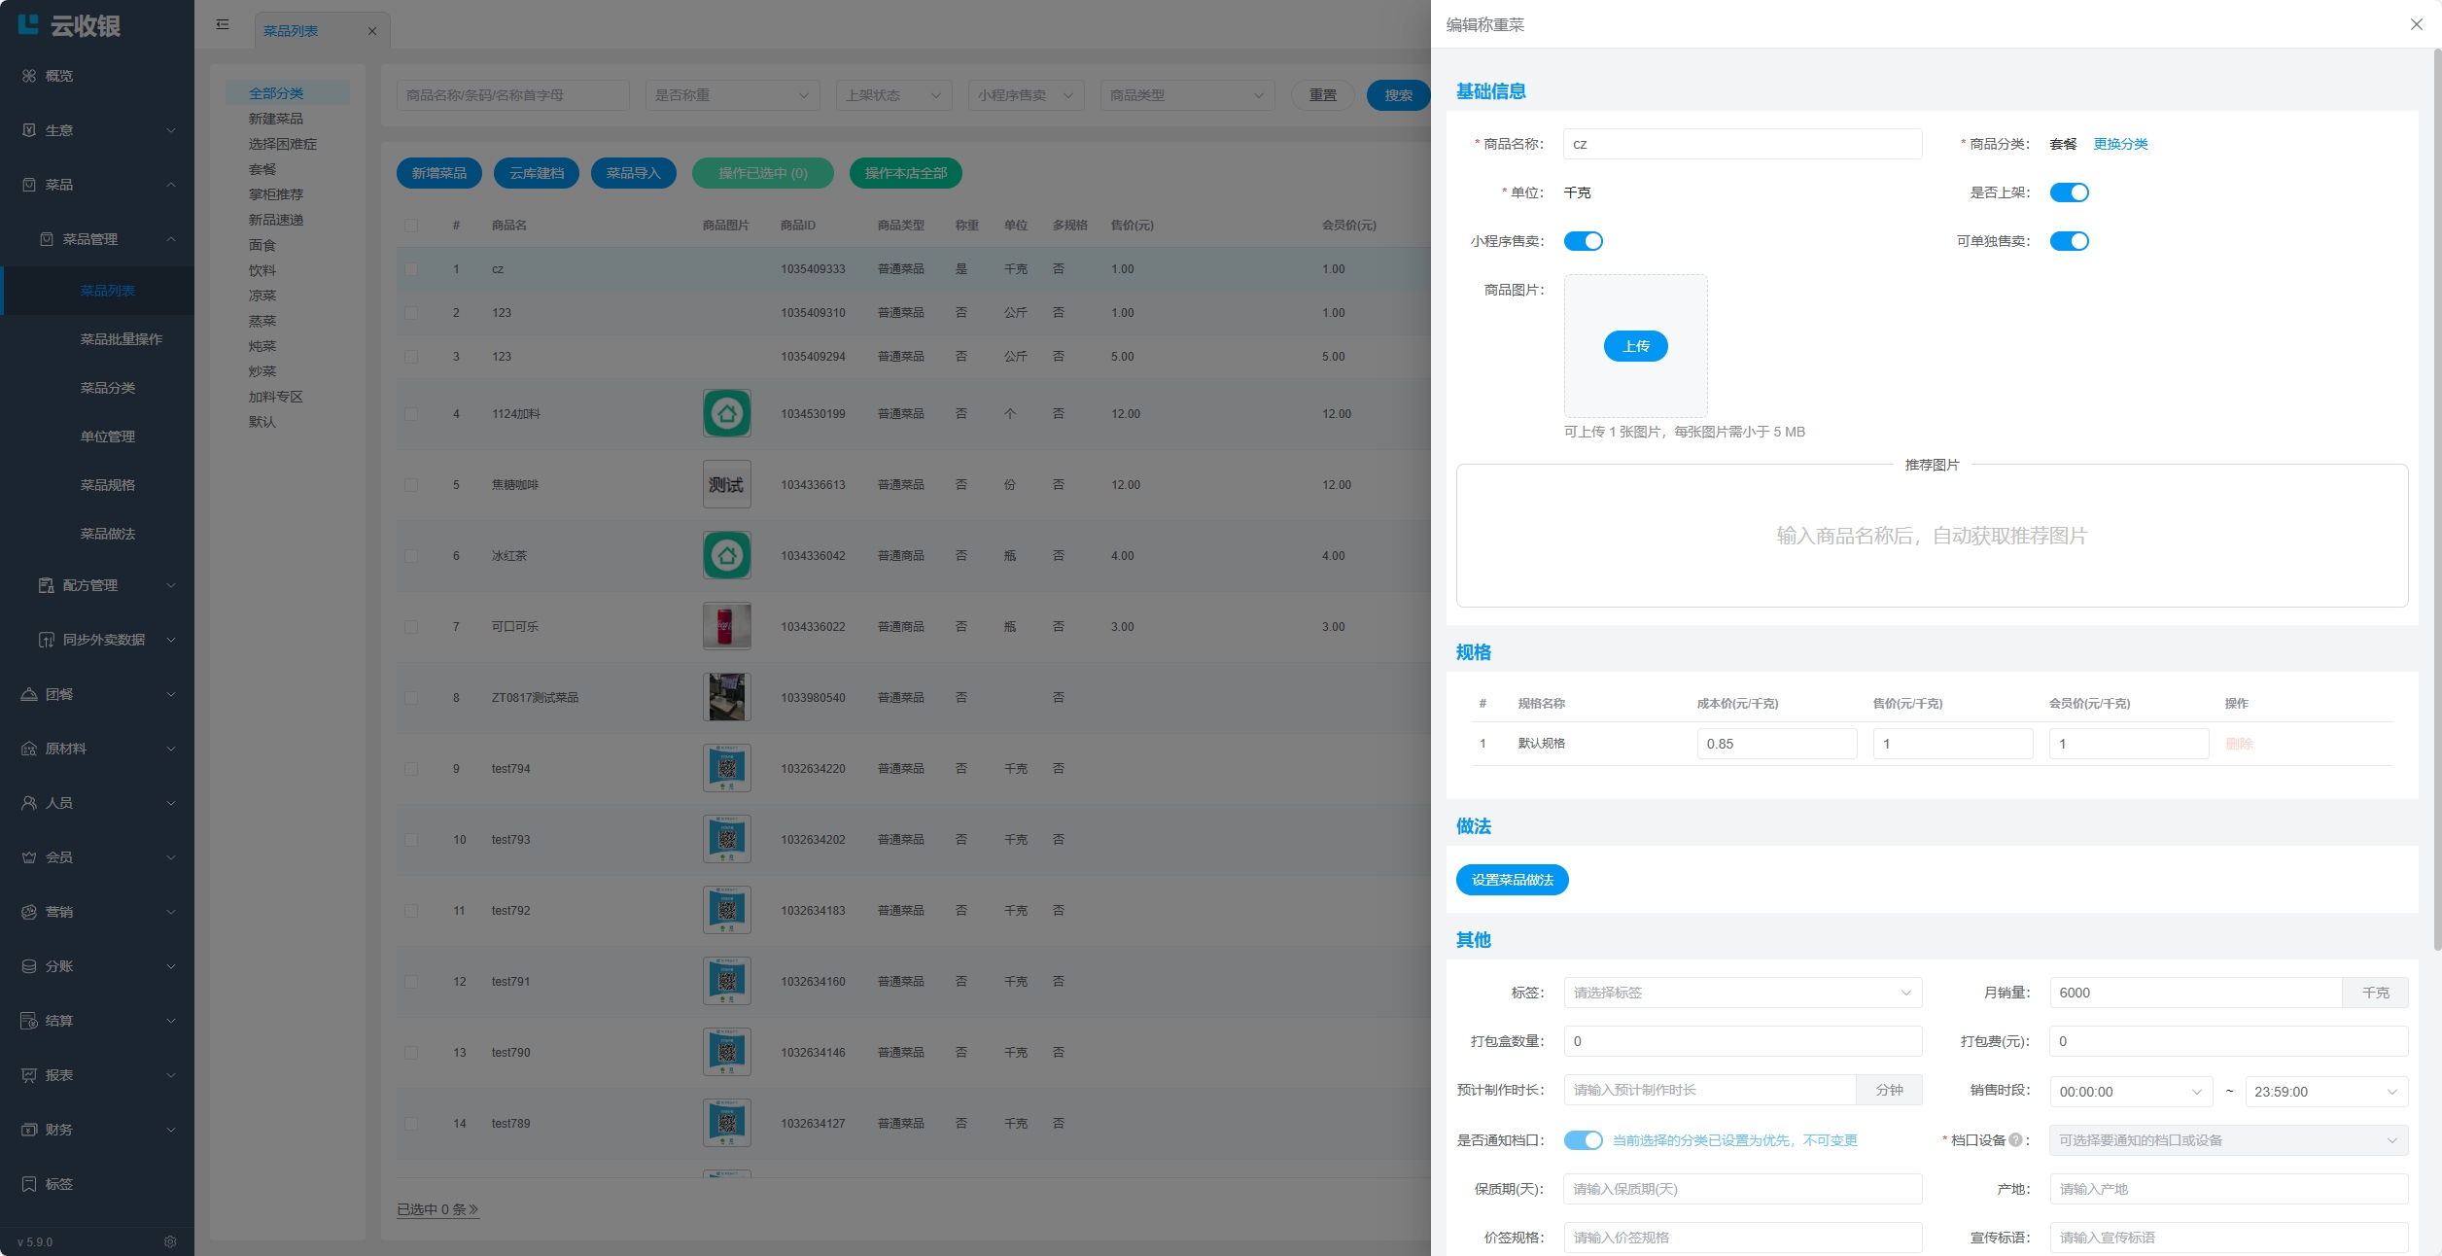Open 菜品批量操作 menu item
The width and height of the screenshot is (2442, 1256).
click(x=122, y=339)
